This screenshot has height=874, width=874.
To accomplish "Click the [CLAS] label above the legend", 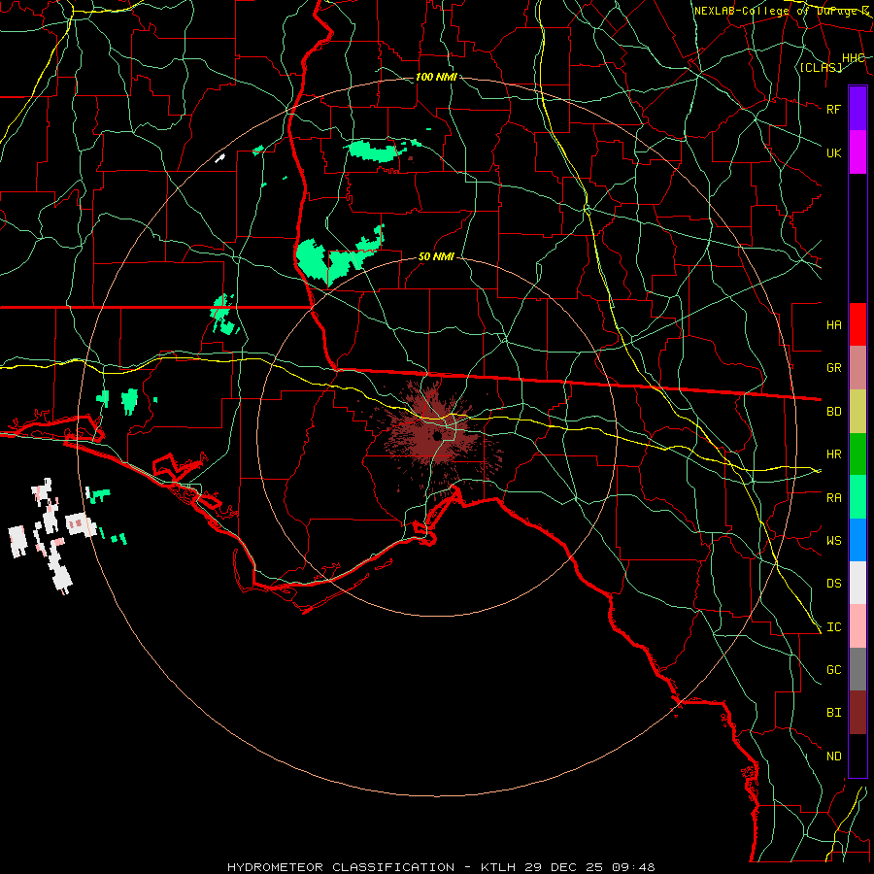I will pos(821,67).
